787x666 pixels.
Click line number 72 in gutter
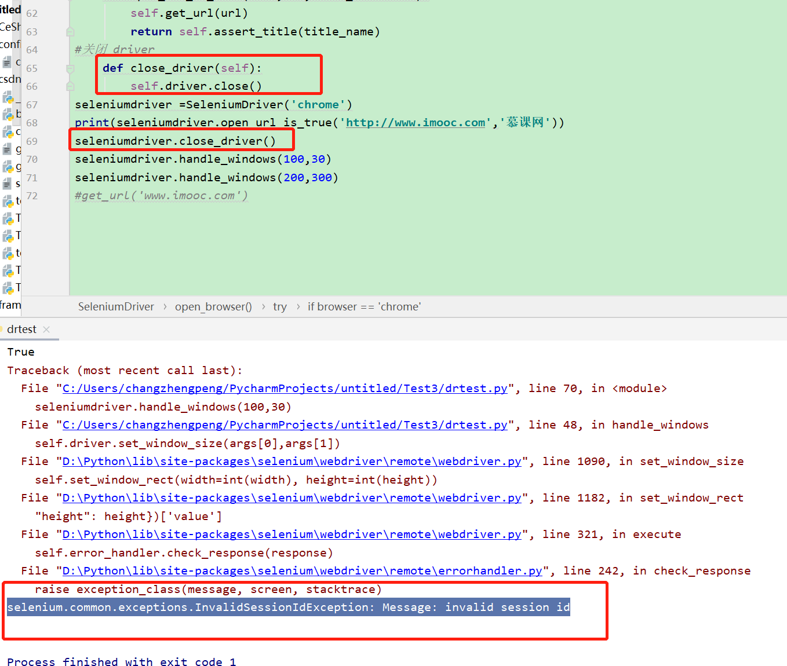point(32,196)
